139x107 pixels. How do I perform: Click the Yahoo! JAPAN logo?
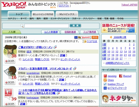click(14, 5)
